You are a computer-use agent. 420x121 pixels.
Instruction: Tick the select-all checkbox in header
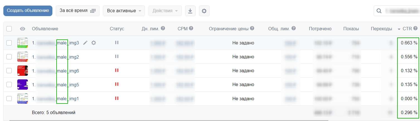tap(9, 29)
